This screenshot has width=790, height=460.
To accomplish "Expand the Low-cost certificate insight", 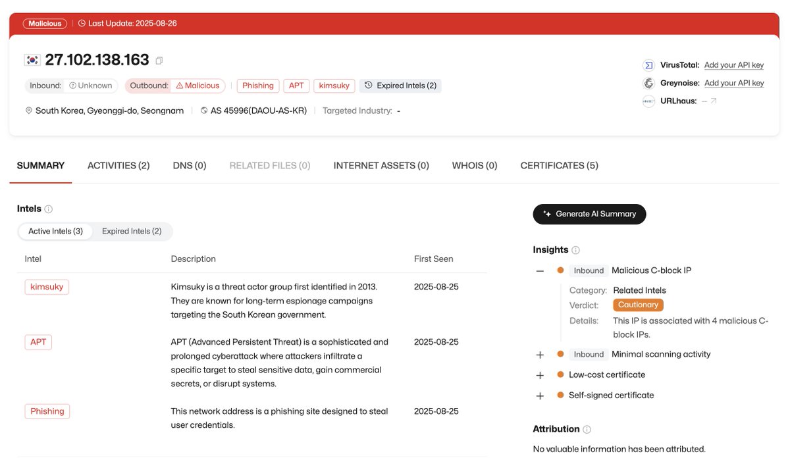I will (540, 375).
